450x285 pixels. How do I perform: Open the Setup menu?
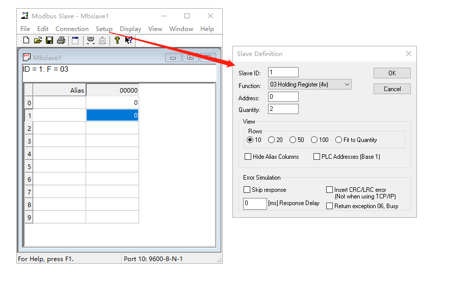(x=104, y=29)
